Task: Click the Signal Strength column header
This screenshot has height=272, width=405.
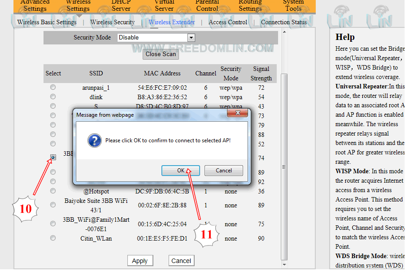Action: 261,74
